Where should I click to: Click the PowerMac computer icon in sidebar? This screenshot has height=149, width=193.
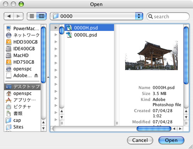8,28
